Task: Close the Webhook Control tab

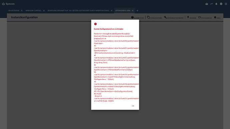Action: click(x=44, y=11)
